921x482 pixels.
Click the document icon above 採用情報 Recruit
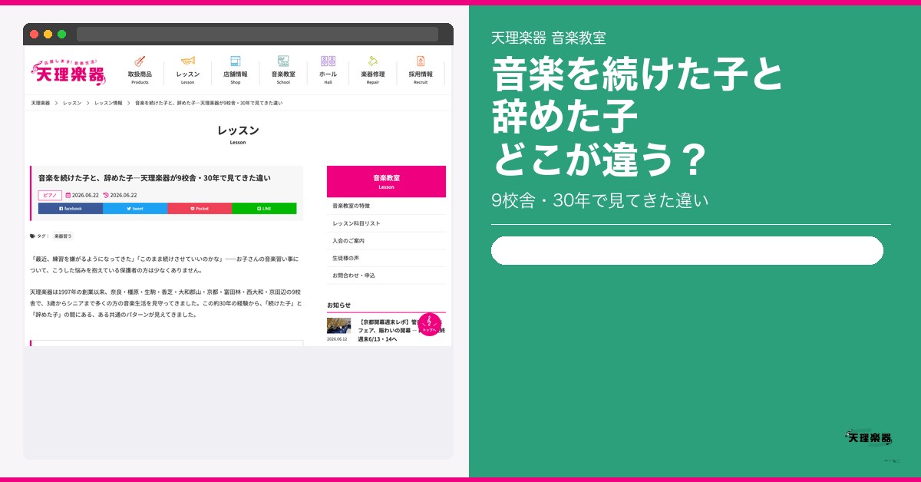[421, 61]
